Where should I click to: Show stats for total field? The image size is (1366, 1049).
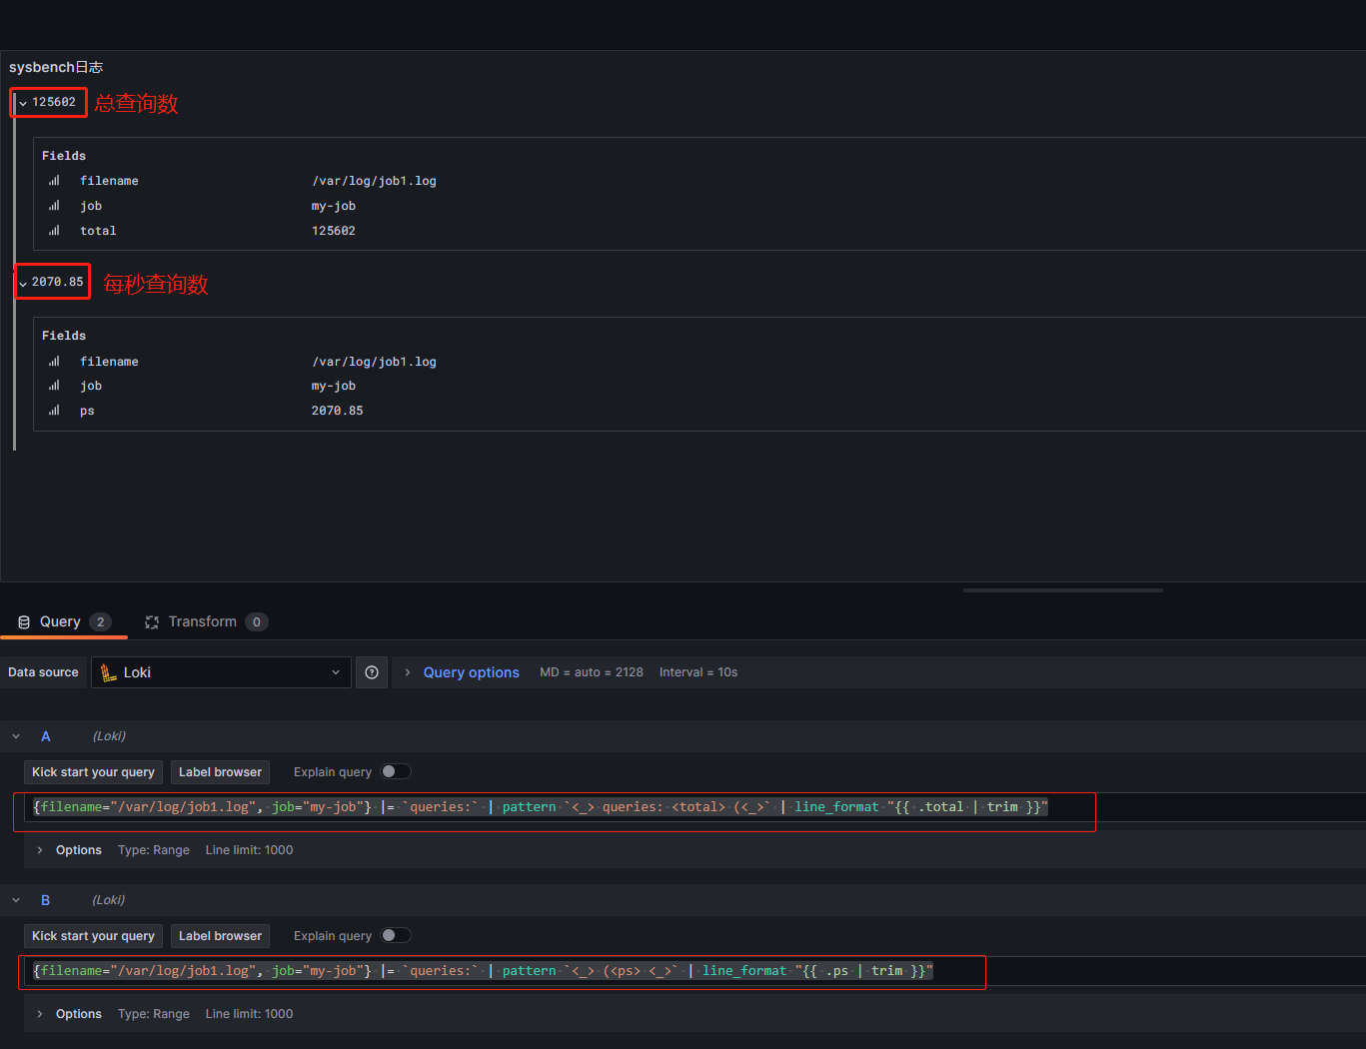pyautogui.click(x=54, y=231)
